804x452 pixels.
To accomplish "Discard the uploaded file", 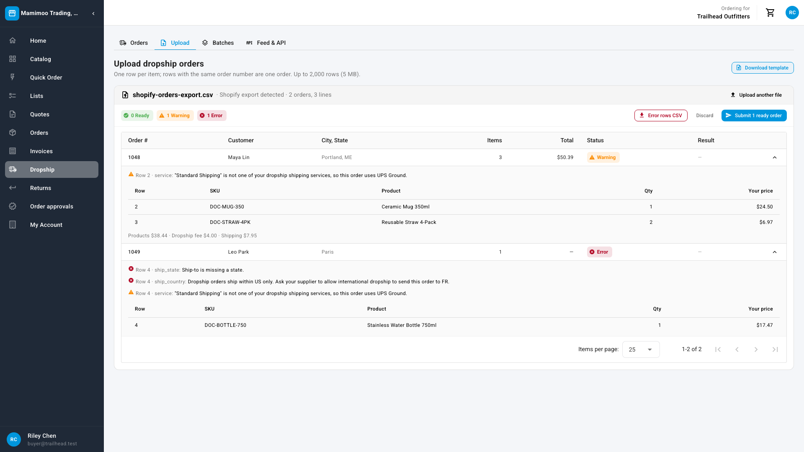I will tap(704, 116).
